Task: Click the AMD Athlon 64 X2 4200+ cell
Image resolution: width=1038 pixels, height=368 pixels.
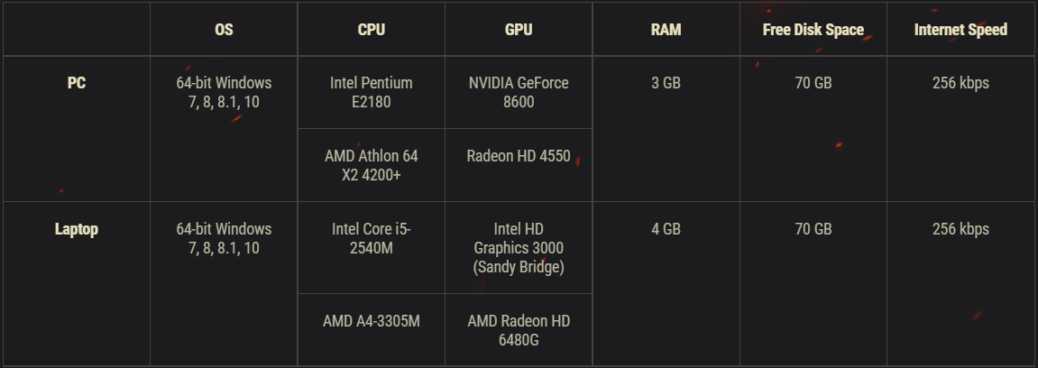Action: 371,165
